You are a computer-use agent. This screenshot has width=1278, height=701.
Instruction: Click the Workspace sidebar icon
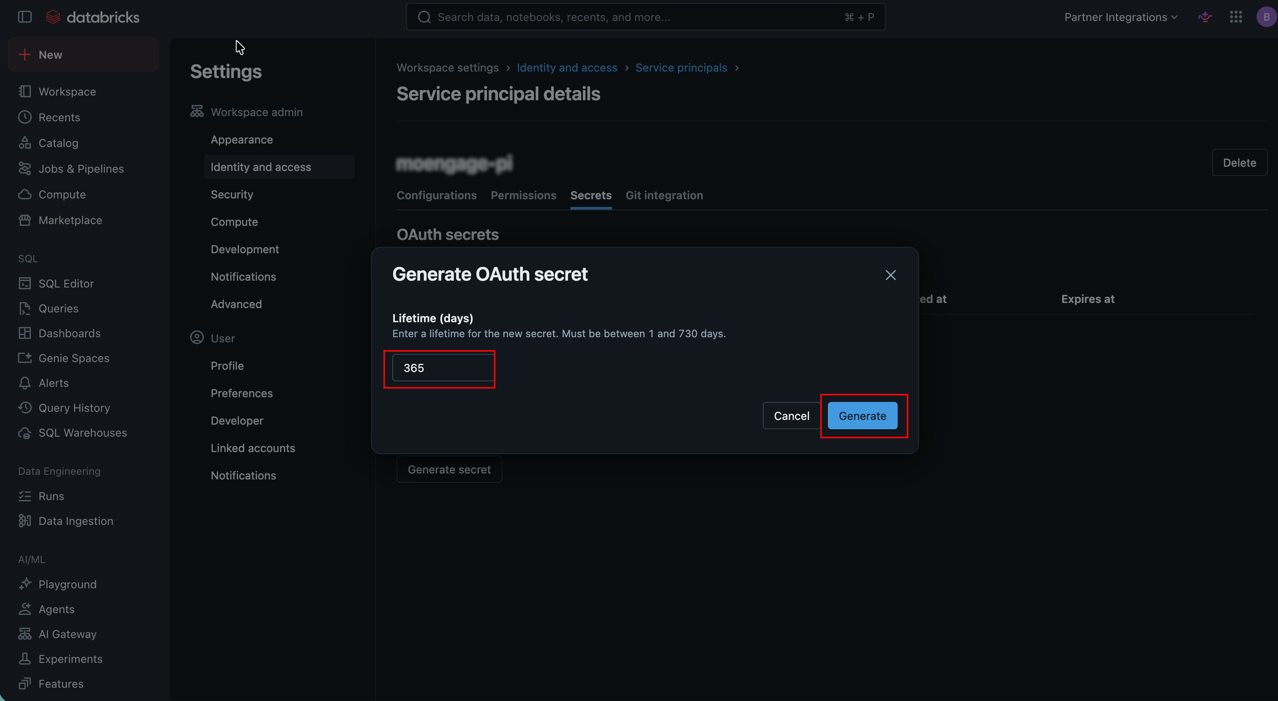pyautogui.click(x=25, y=91)
